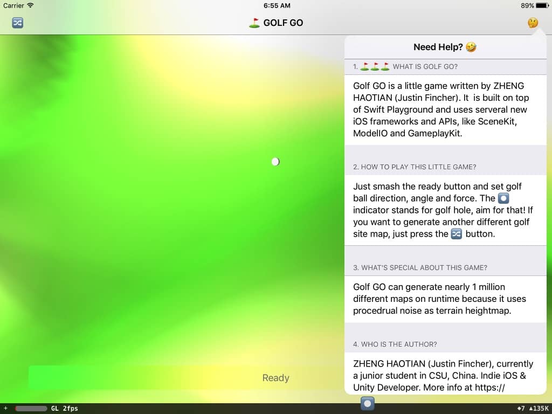The image size is (552, 414).
Task: Select the 'Just smash the ready button' paragraph
Action: [443, 210]
